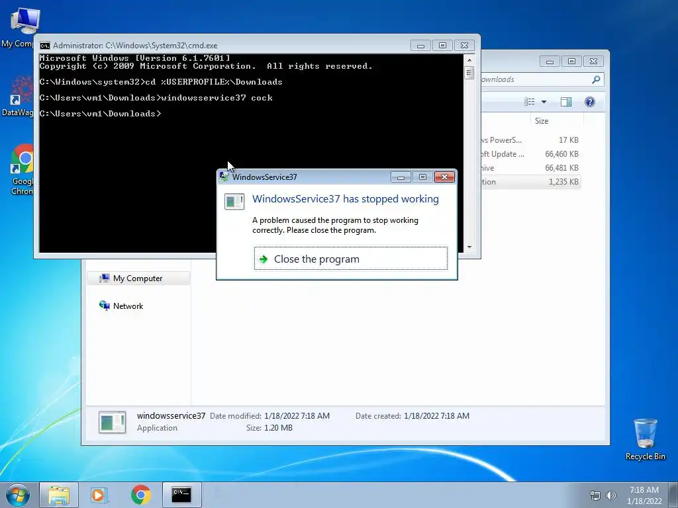Maximize the WindowsService37 dialog
678x508 pixels.
[422, 177]
